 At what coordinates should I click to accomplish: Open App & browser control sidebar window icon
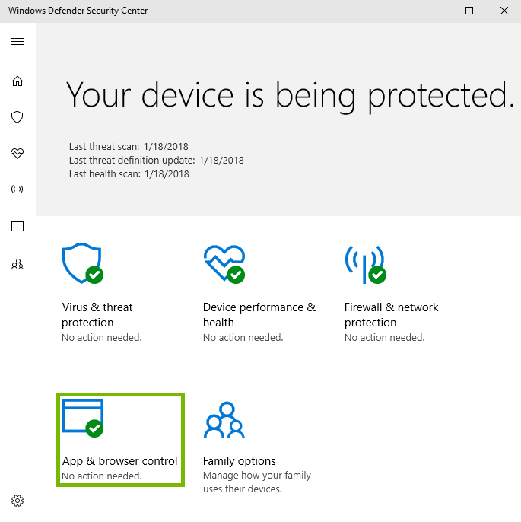tap(17, 227)
